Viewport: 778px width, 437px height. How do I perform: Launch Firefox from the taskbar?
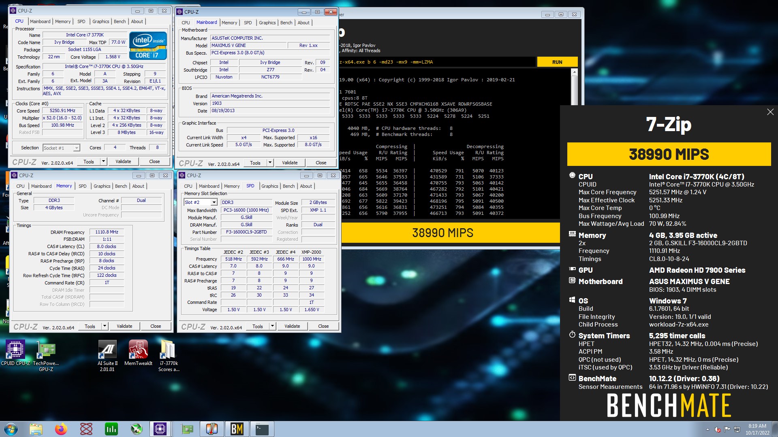pyautogui.click(x=61, y=429)
